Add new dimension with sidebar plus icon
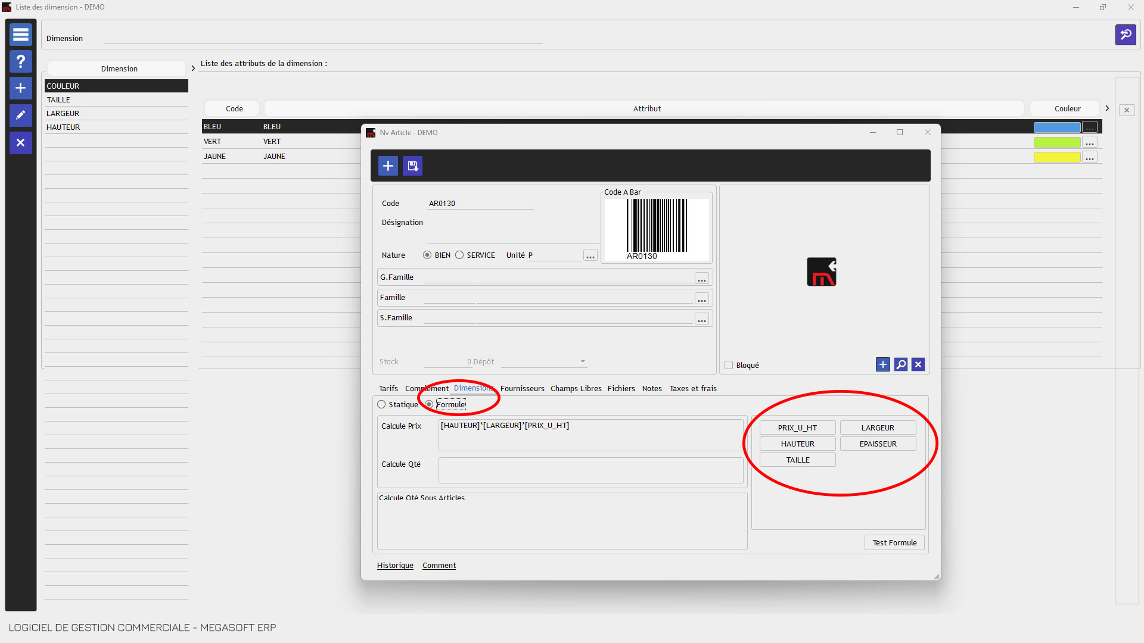 tap(21, 88)
